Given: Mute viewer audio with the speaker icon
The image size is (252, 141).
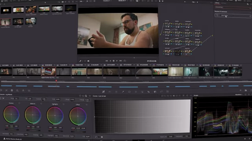Looking at the screenshot, I should [x=88, y=61].
